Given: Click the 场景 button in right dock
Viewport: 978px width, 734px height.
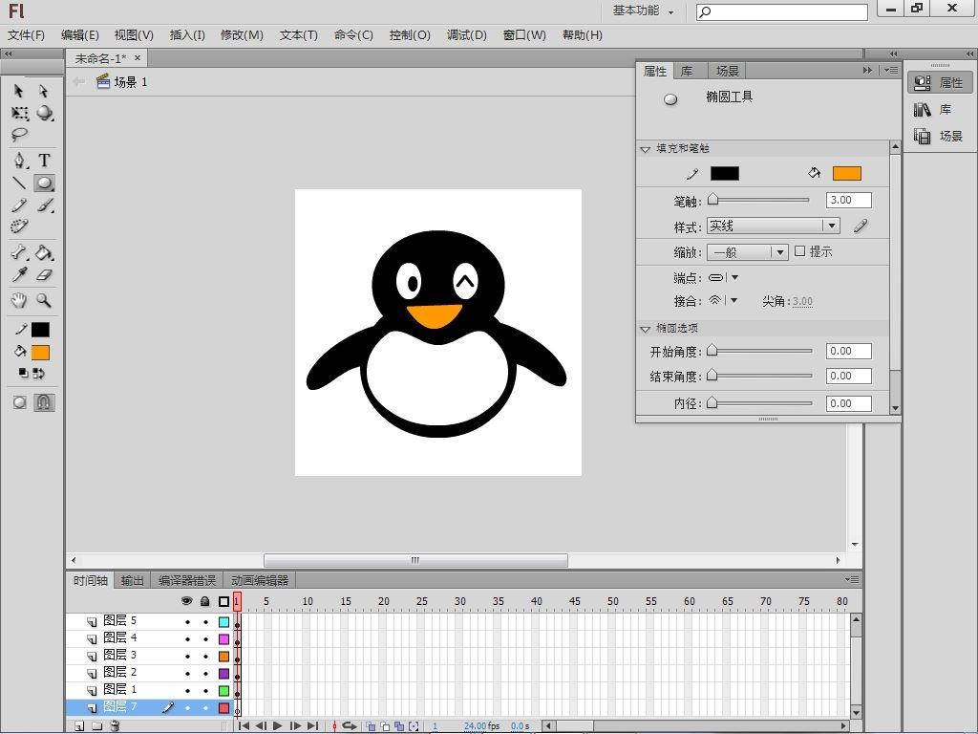Looking at the screenshot, I should (940, 136).
